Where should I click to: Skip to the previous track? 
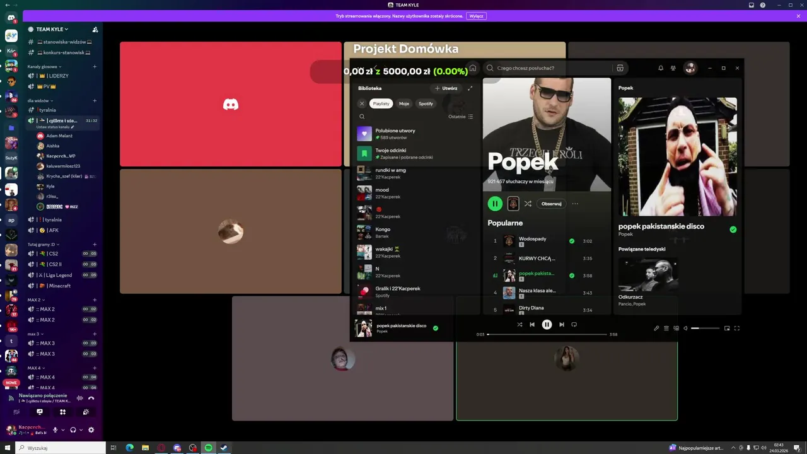click(532, 325)
